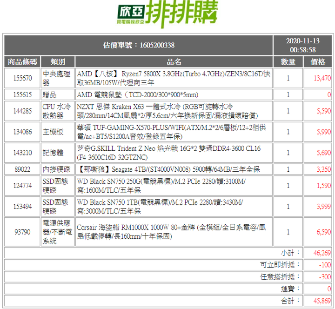Click the discount value -100
Image resolution: width=335 pixels, height=309 pixels.
pos(325,265)
